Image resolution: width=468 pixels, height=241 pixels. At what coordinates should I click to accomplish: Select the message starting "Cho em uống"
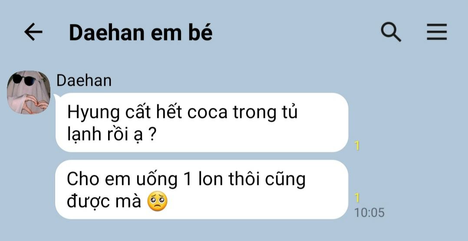tap(202, 189)
